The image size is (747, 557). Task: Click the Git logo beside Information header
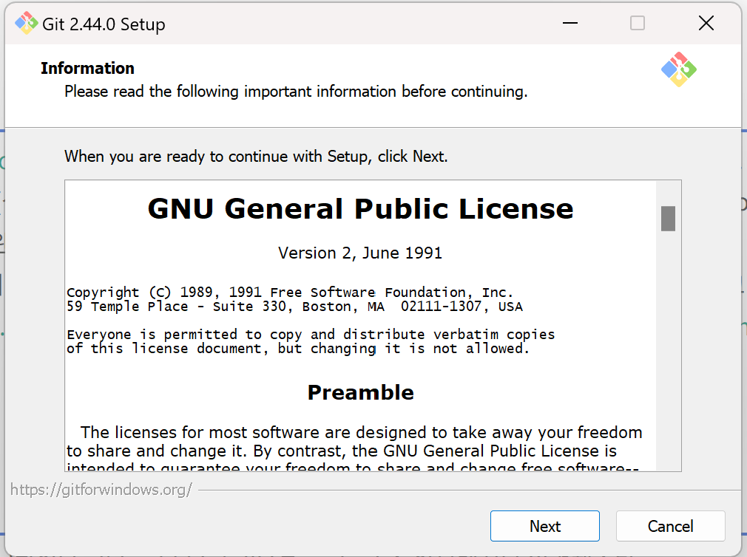point(679,69)
